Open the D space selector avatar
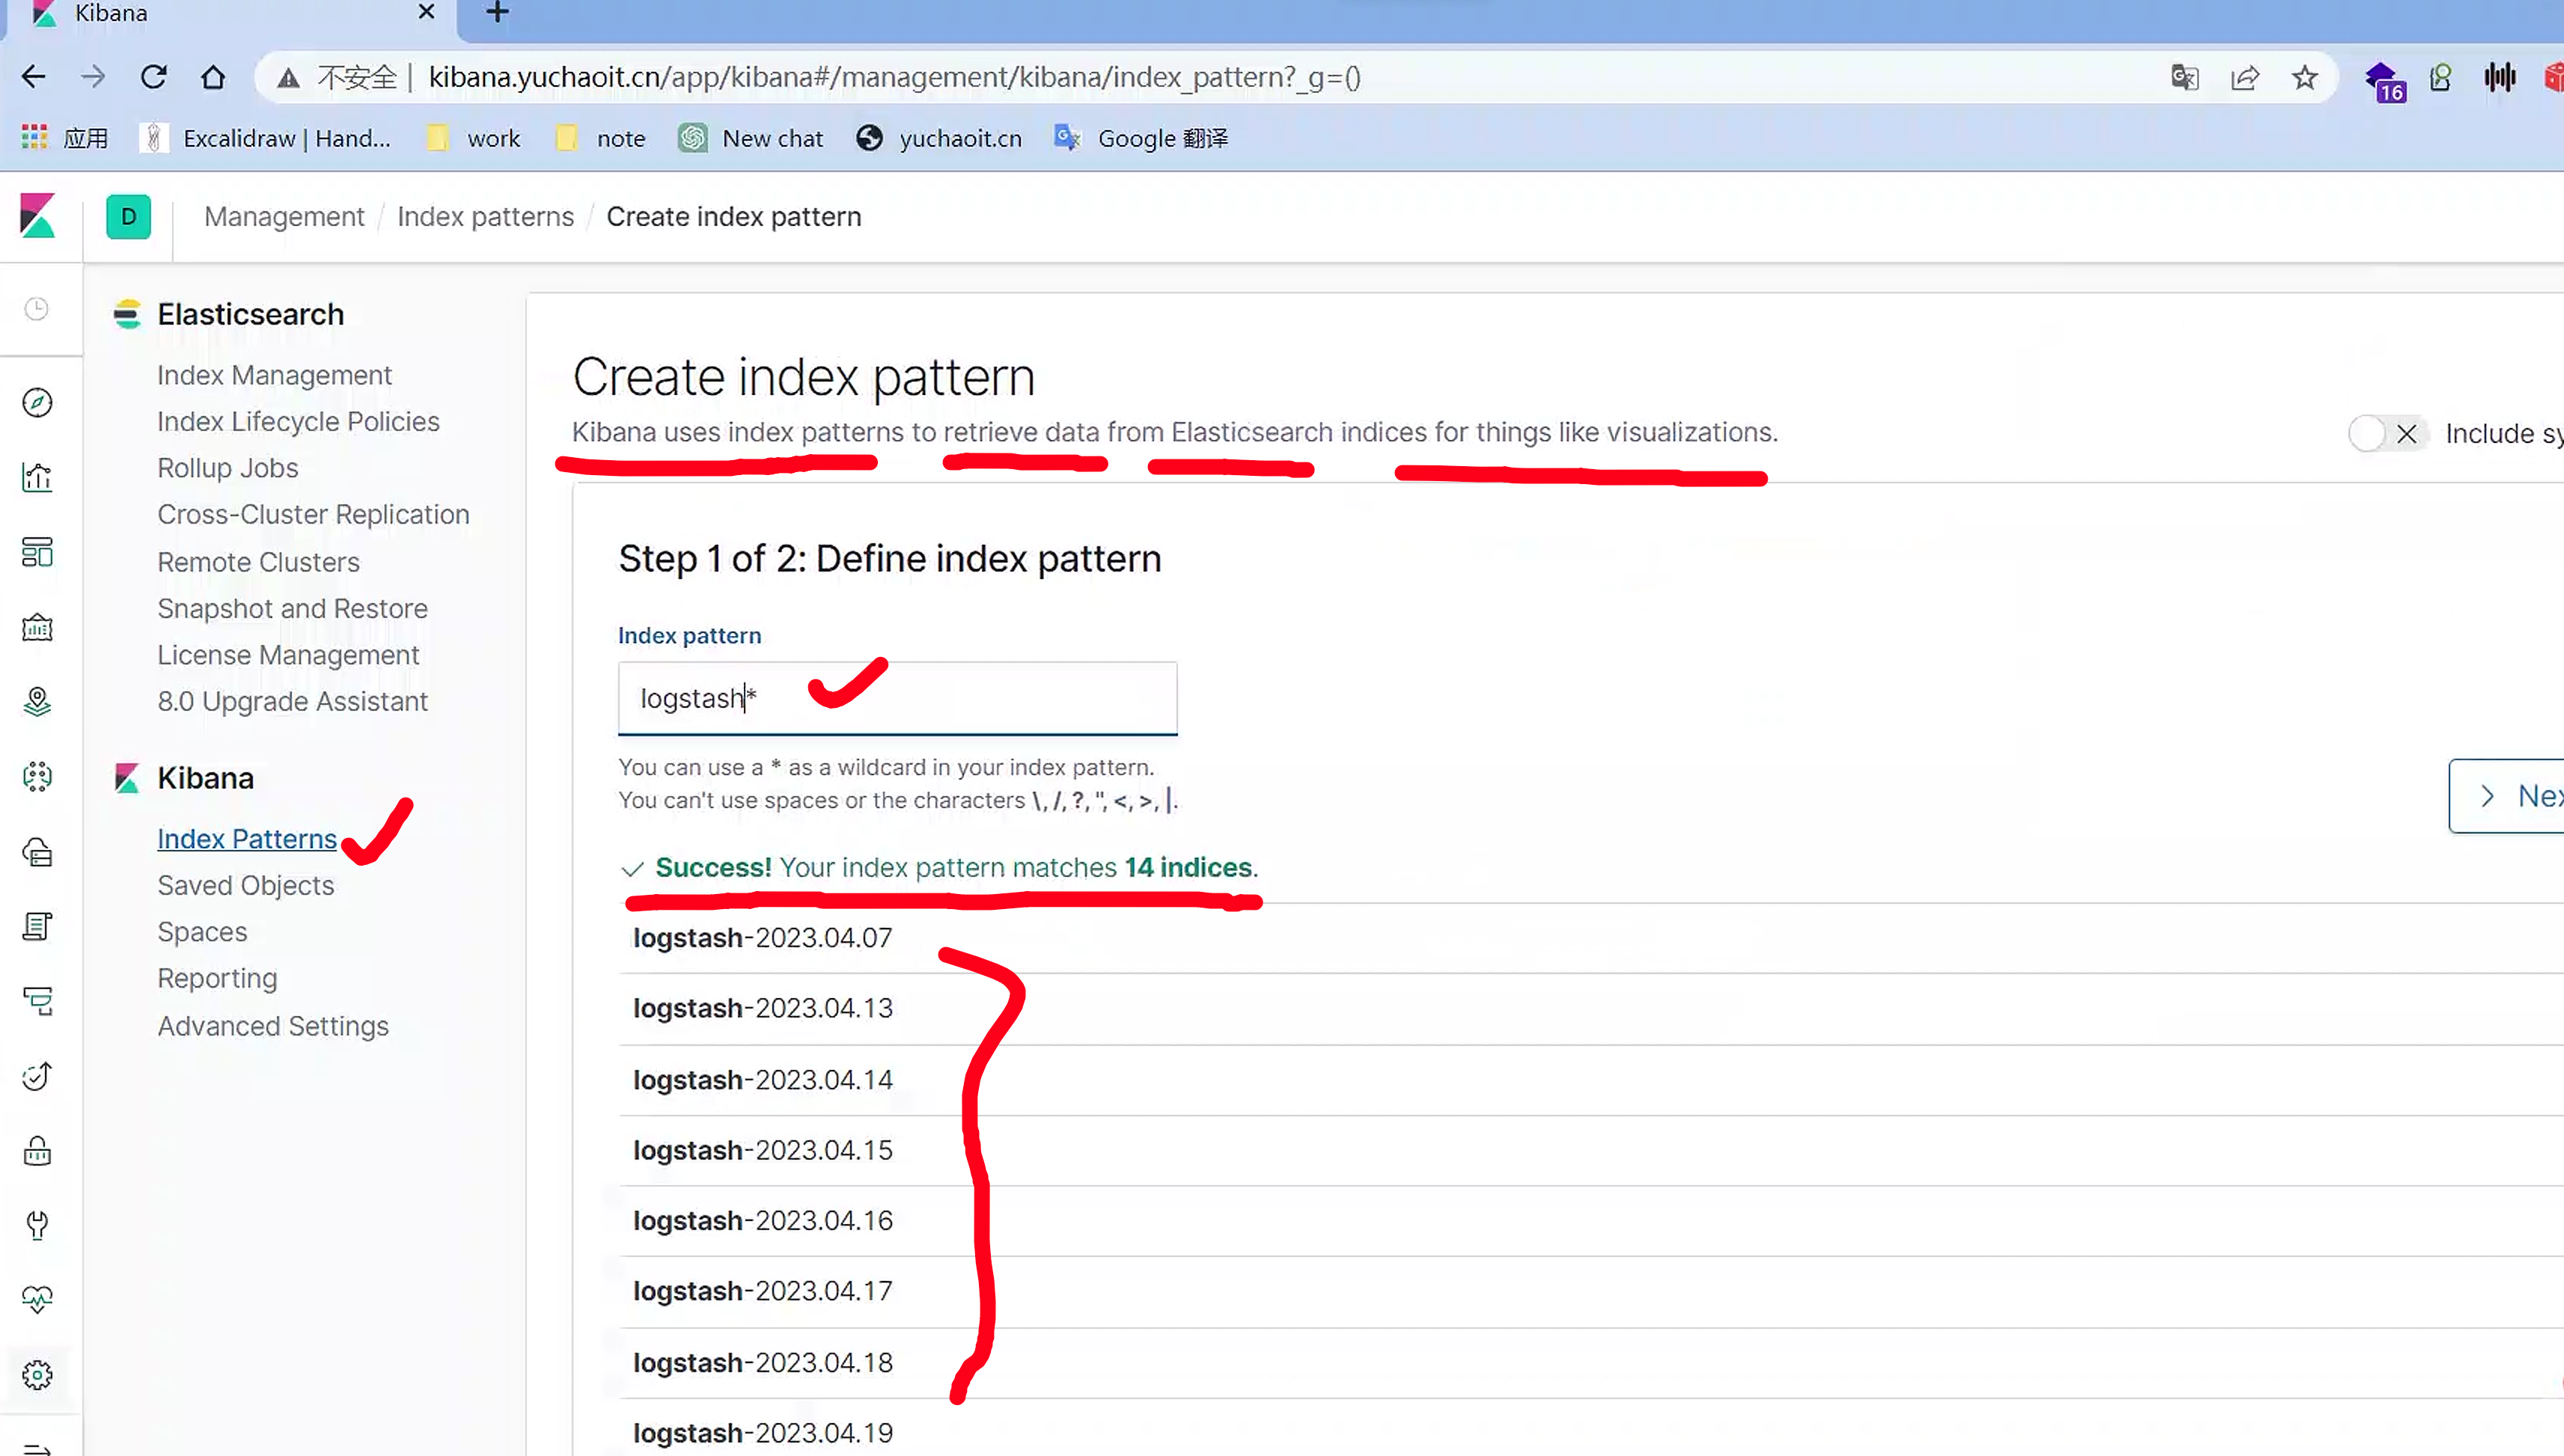Image resolution: width=2564 pixels, height=1456 pixels. pos(128,217)
